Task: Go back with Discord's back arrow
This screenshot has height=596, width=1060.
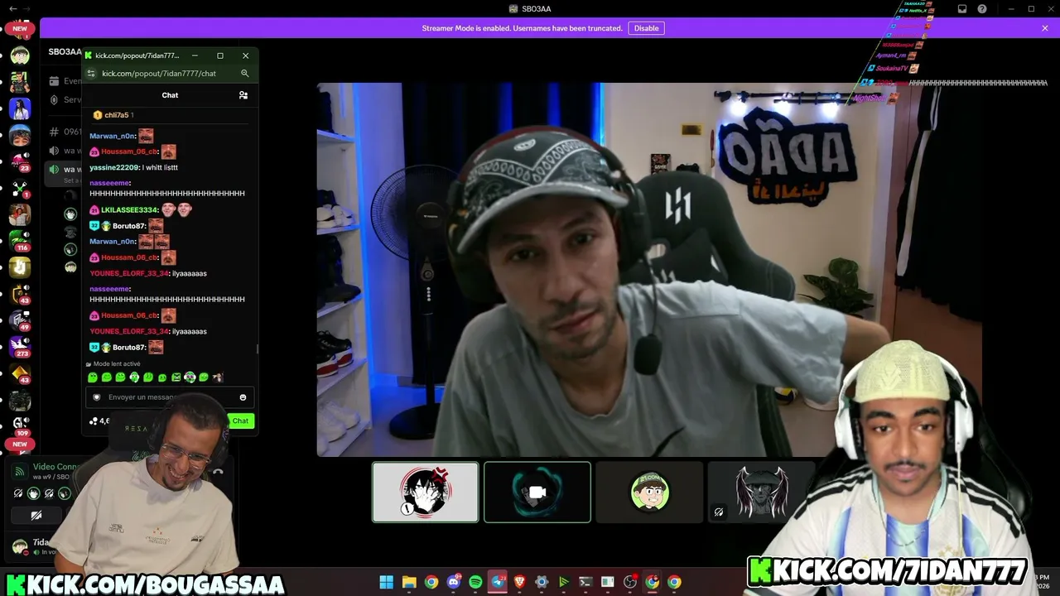Action: click(12, 9)
